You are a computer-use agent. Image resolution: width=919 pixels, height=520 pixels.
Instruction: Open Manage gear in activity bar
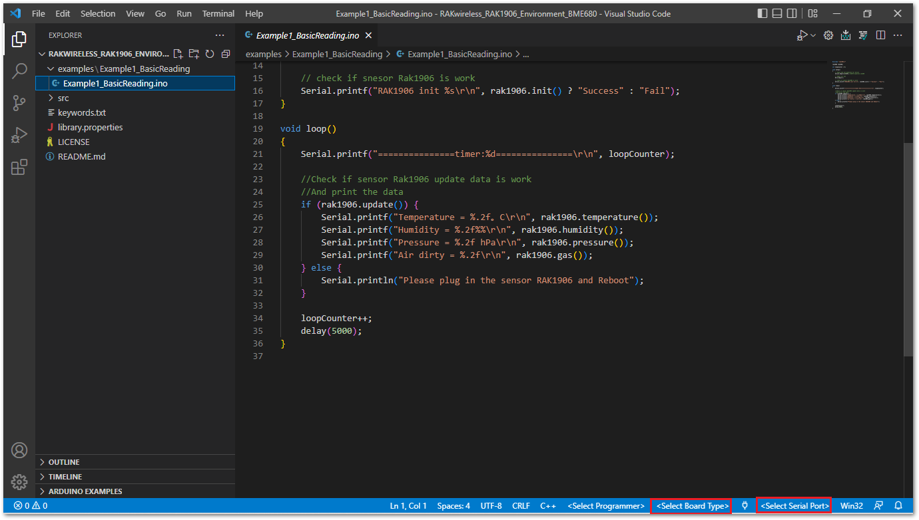pos(19,481)
